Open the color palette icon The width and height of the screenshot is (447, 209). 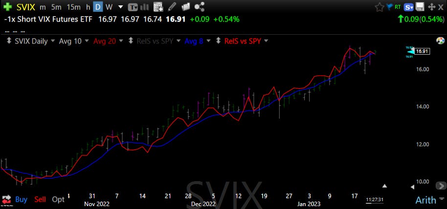click(441, 41)
